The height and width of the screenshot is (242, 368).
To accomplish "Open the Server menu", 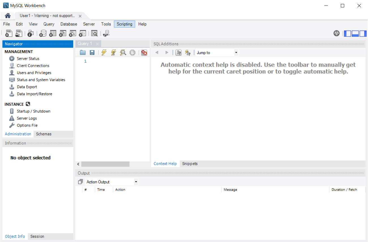I will pyautogui.click(x=89, y=24).
